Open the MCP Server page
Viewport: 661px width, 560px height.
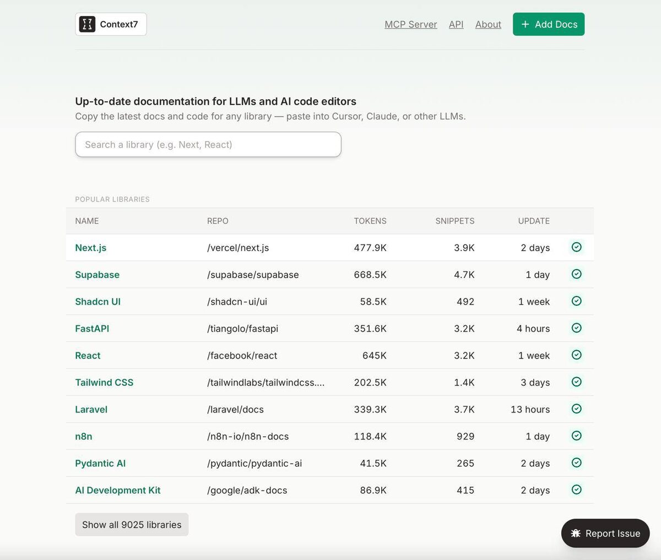coord(410,24)
